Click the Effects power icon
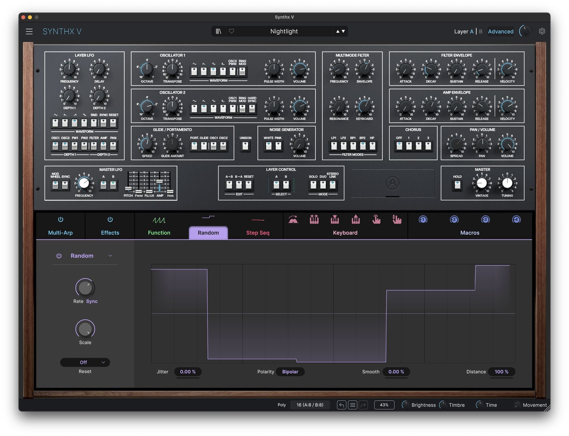 pyautogui.click(x=110, y=220)
